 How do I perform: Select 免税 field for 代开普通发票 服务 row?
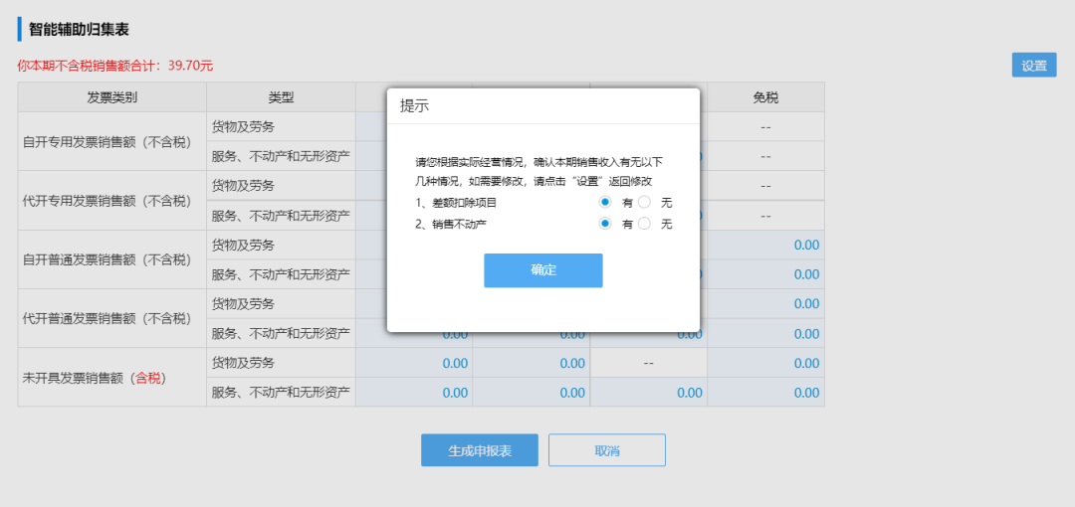click(766, 334)
